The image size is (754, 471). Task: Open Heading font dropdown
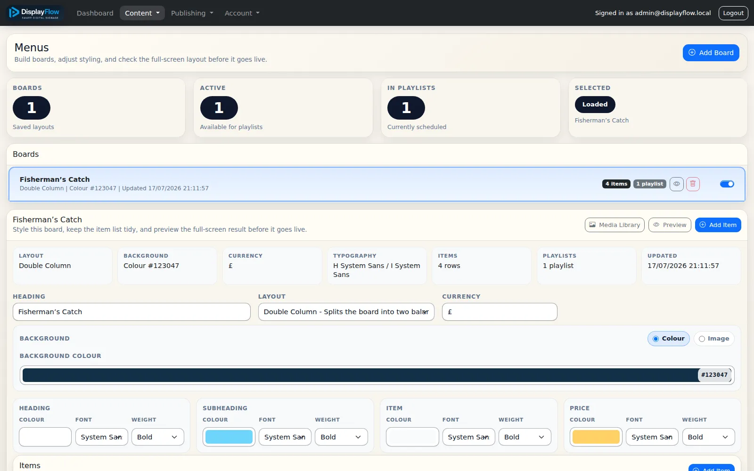(x=101, y=437)
